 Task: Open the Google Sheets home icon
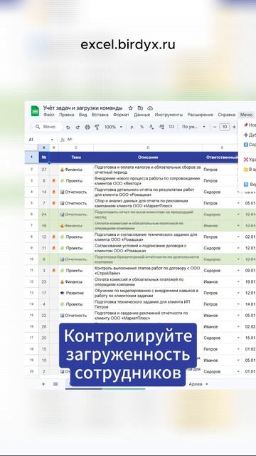click(x=35, y=111)
